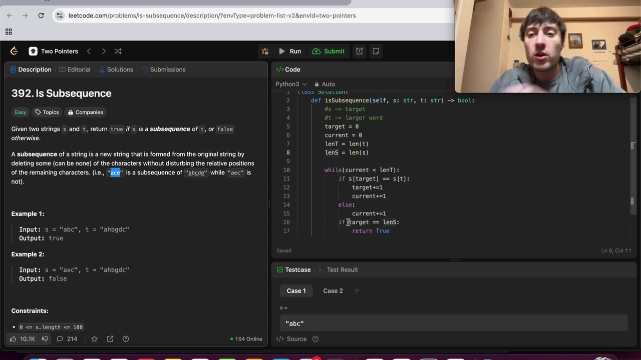Show the Topics tag

click(47, 112)
